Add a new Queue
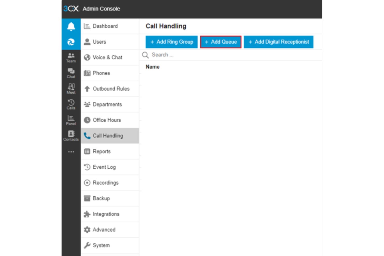This screenshot has height=256, width=384. [x=221, y=42]
